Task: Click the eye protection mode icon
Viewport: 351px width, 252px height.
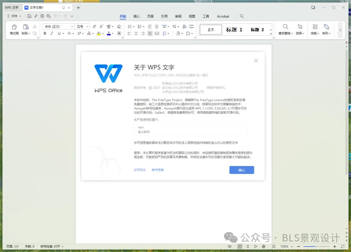Action: tap(230, 246)
